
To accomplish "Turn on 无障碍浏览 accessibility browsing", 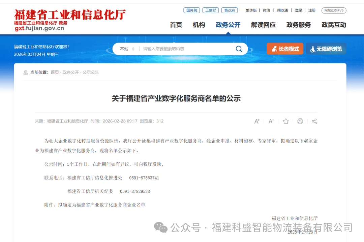I will (326, 49).
